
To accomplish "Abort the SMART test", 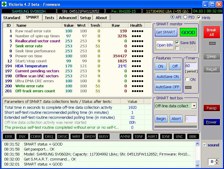I will (x=176, y=119).
